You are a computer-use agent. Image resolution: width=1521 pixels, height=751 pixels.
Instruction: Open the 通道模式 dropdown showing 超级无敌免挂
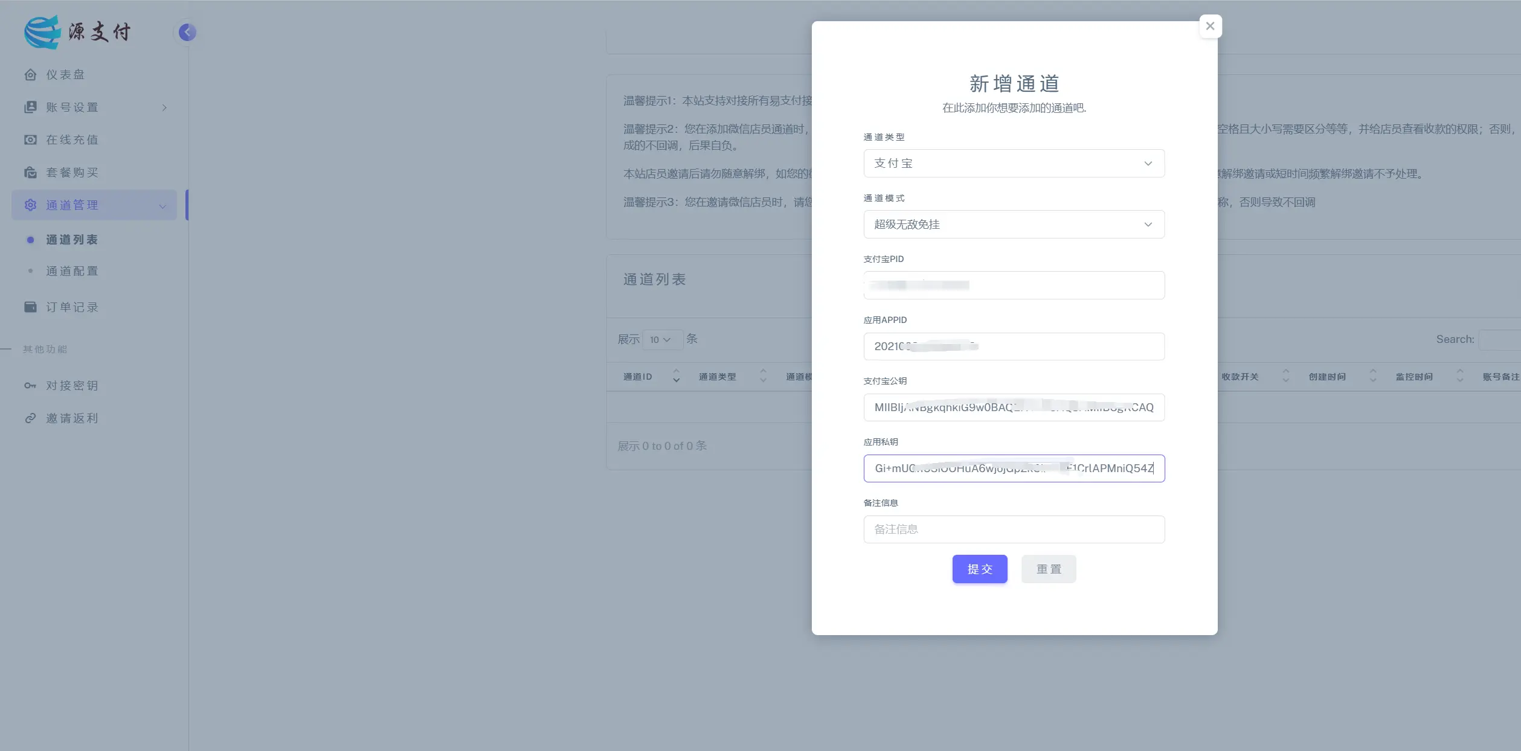[1014, 225]
